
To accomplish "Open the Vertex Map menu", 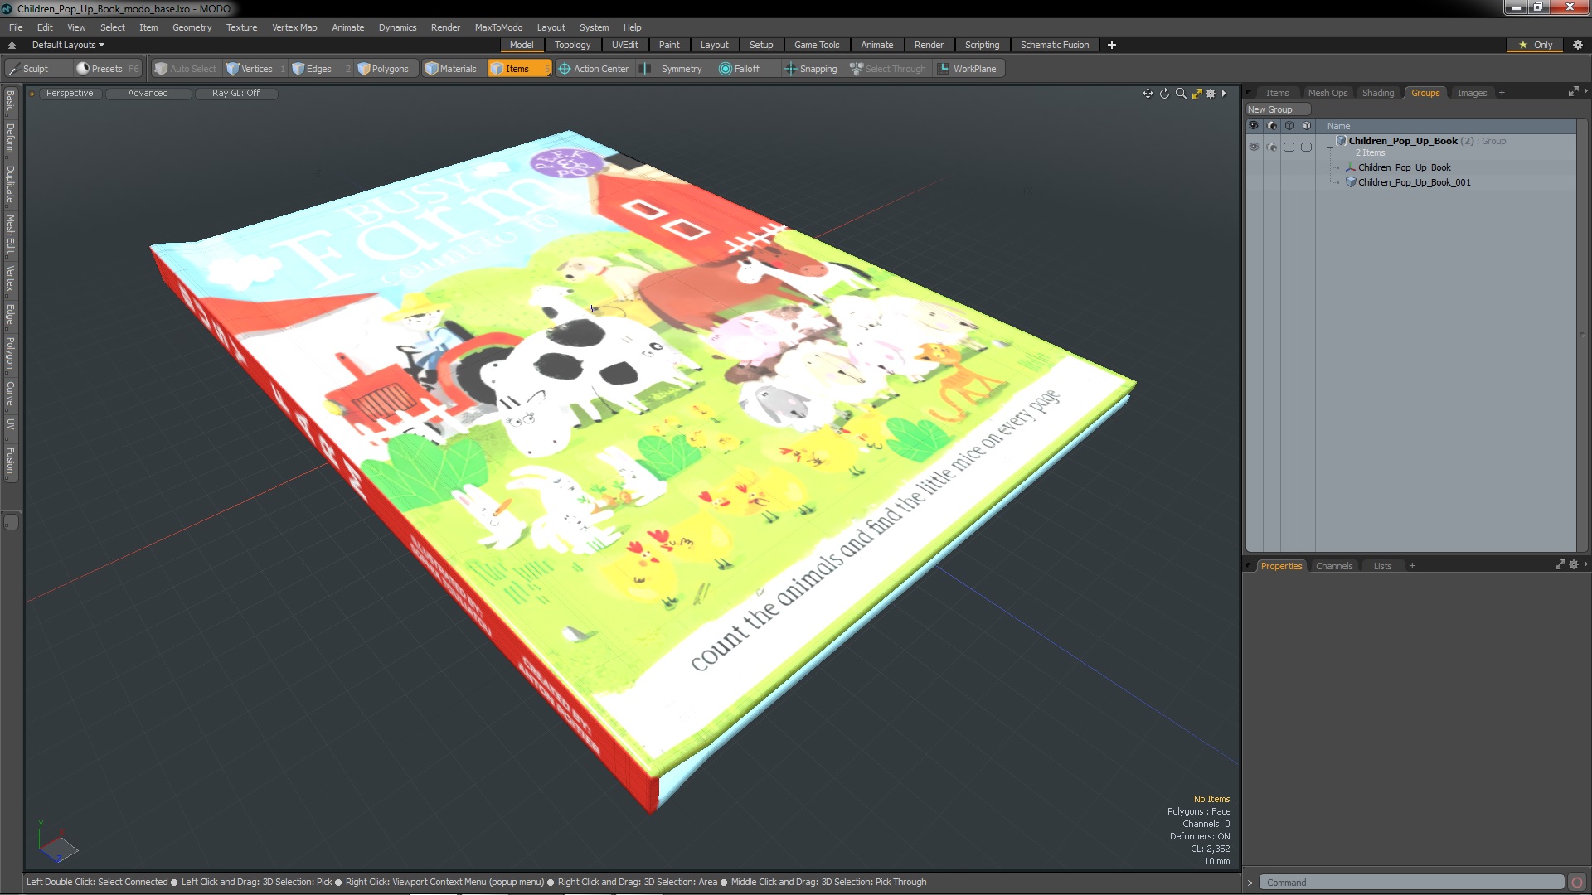I will pos(294,27).
